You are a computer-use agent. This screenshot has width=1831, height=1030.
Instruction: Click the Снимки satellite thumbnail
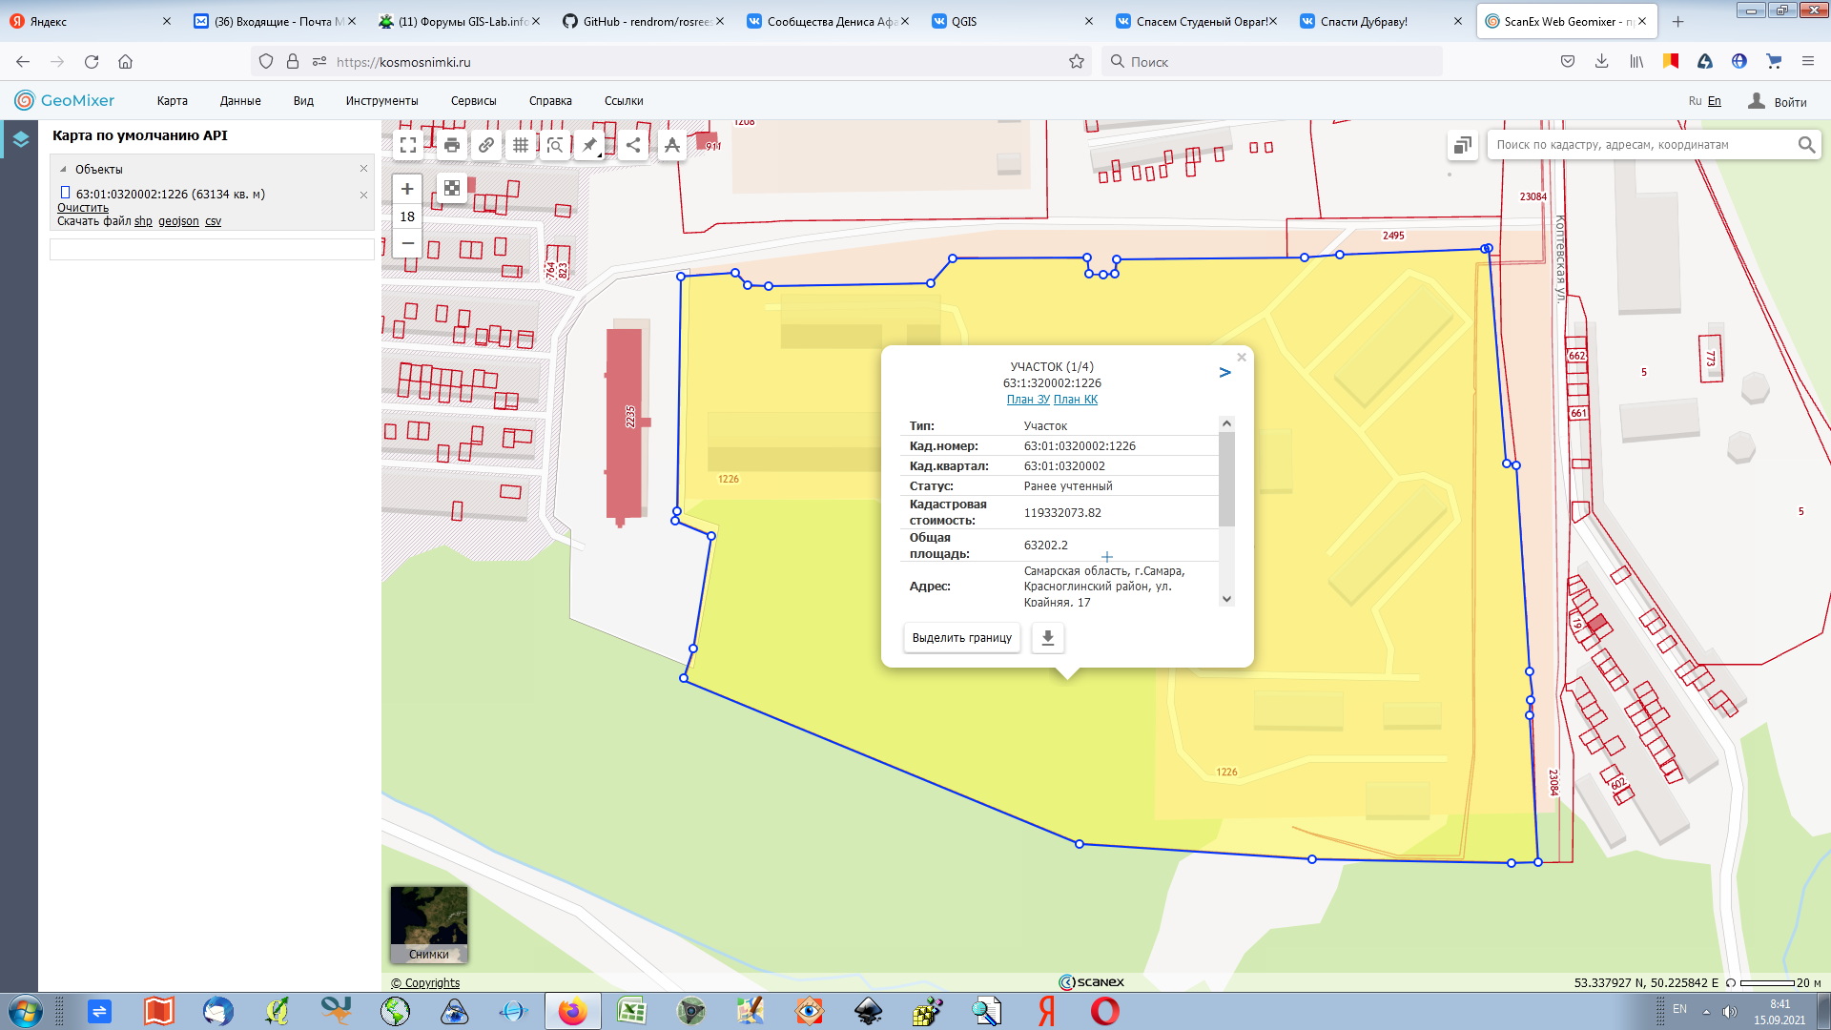point(428,924)
